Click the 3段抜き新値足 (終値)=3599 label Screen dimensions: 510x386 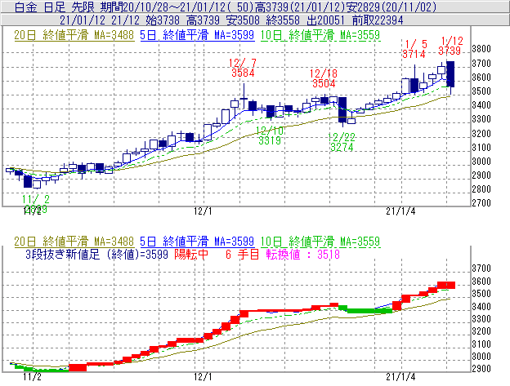coord(96,254)
